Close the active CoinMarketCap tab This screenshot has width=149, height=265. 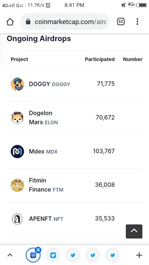[38, 250]
